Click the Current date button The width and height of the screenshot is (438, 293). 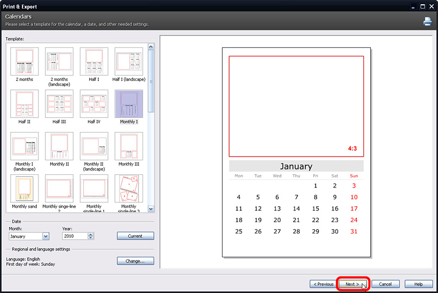coord(135,236)
